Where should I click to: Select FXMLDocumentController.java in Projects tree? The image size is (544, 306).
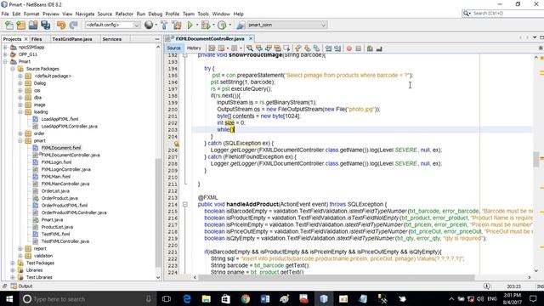pyautogui.click(x=71, y=155)
